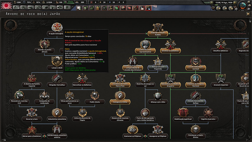
Task: Click the fuel status Cheio
Action: pos(69,2)
